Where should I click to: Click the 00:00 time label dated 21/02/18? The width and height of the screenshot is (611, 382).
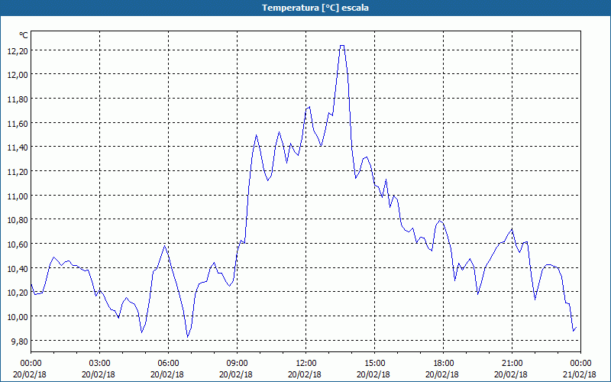[x=580, y=364]
